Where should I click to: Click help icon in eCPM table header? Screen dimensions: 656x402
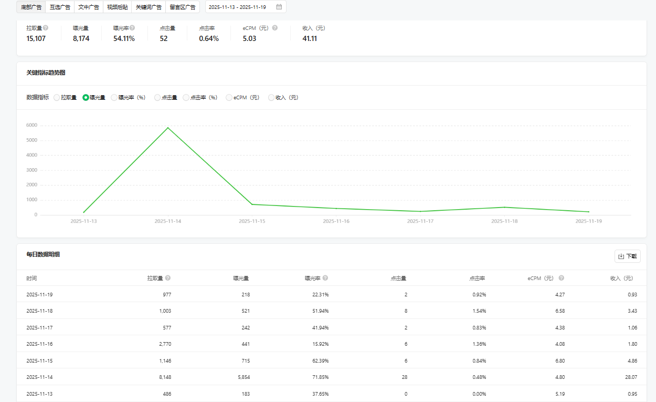click(x=561, y=278)
